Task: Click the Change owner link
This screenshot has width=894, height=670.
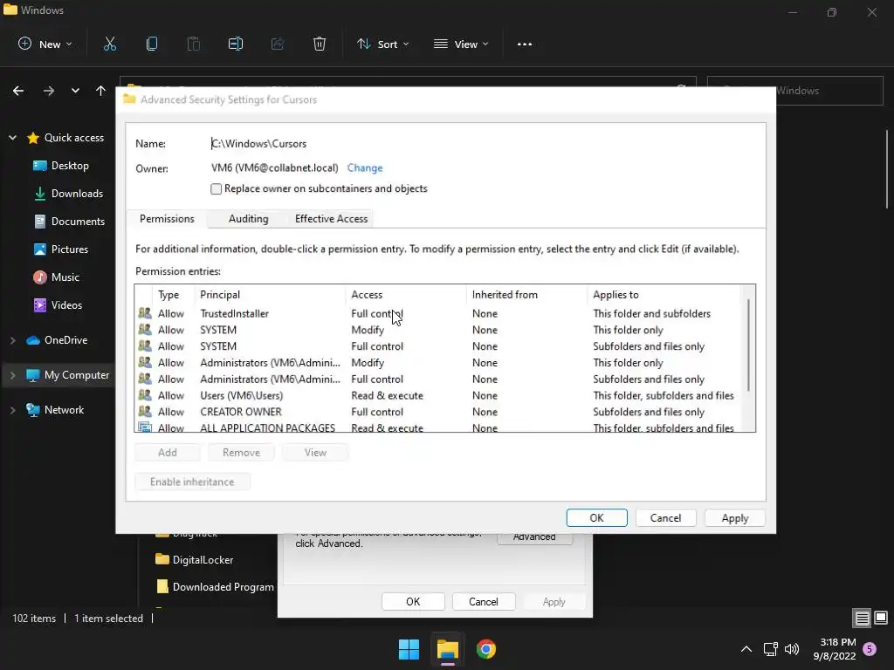Action: (365, 168)
